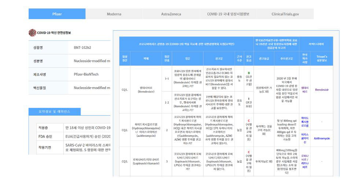Click the EUA(긴급사용허가) 승인 value
Image resolution: width=357 pixels, height=182 pixels.
[x=88, y=136]
